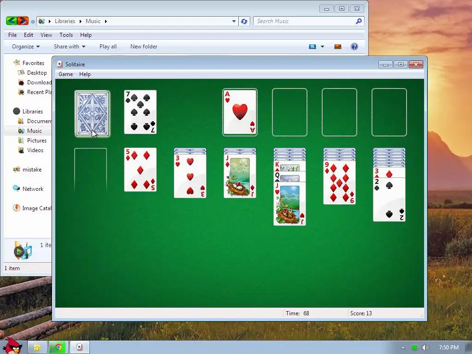Click the Solitaire title bar icon
Screen dimensions: 472x354
[60, 64]
